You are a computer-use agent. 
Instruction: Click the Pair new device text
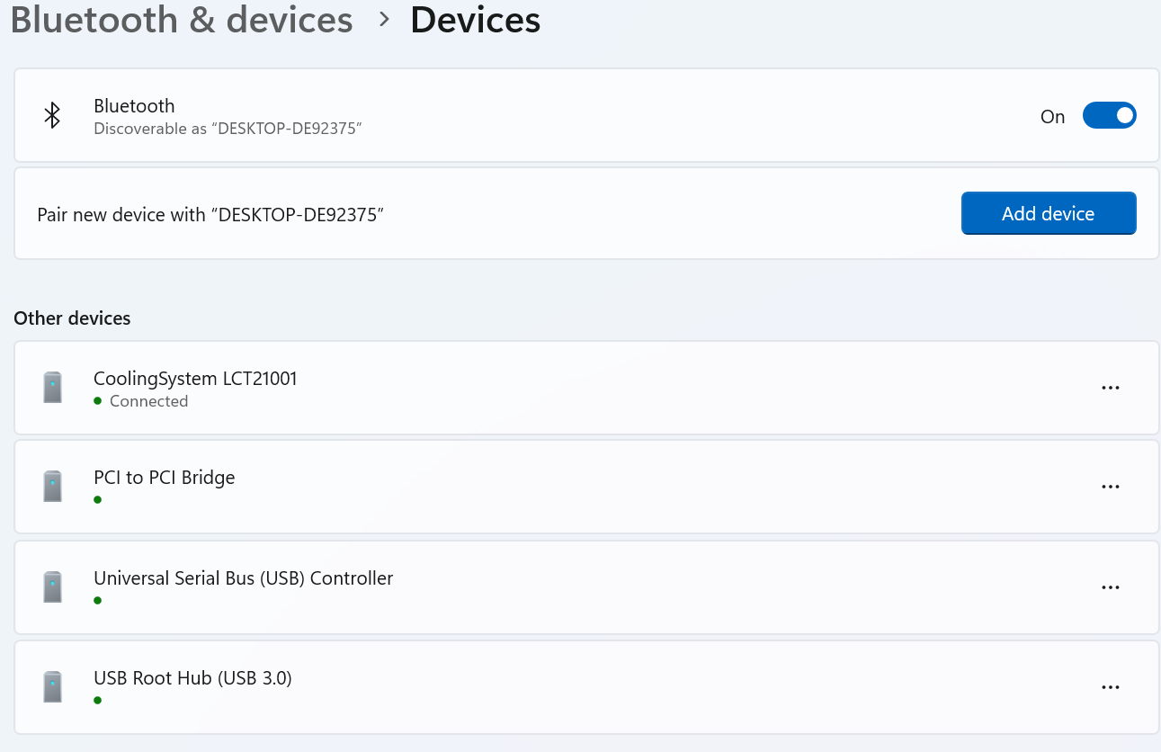[x=210, y=215]
